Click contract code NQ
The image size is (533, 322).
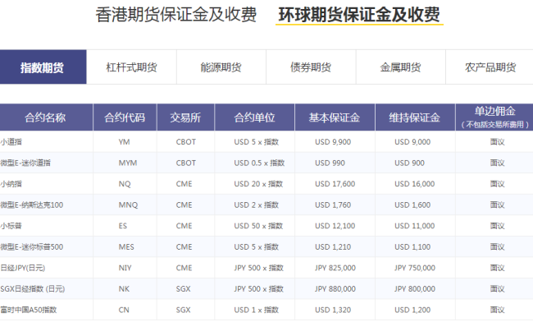point(125,184)
